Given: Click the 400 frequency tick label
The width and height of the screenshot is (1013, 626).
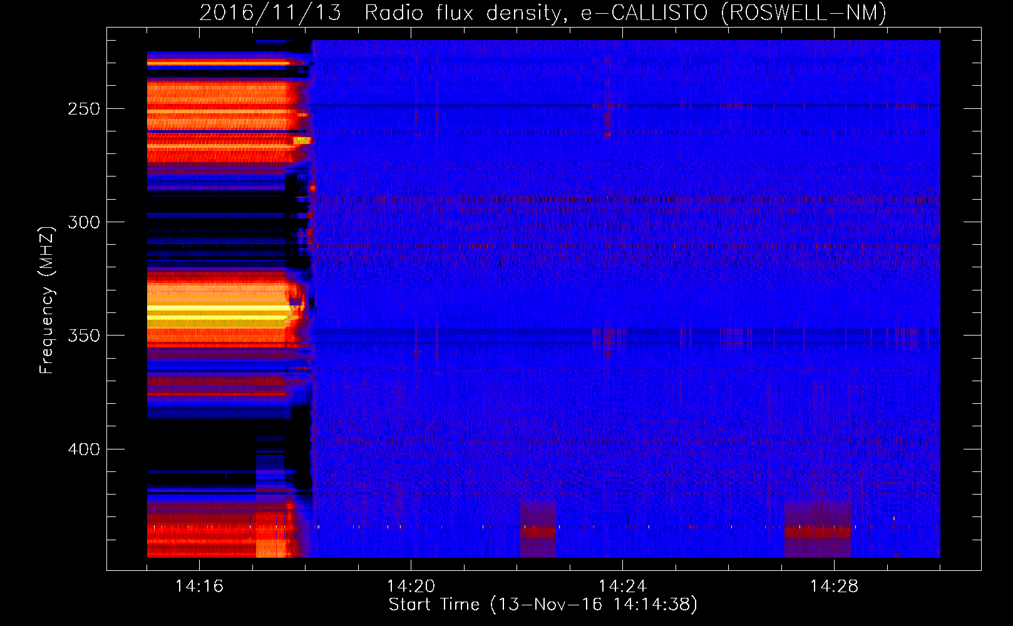Looking at the screenshot, I should pyautogui.click(x=84, y=449).
